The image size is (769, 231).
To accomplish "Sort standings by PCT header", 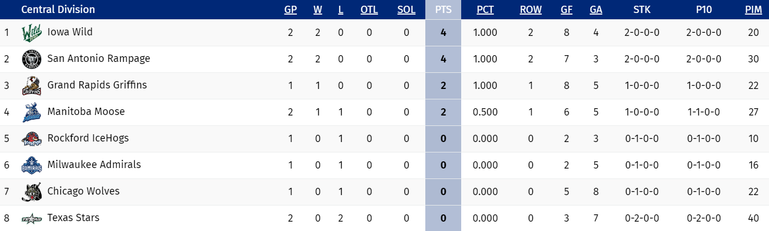I will (485, 10).
